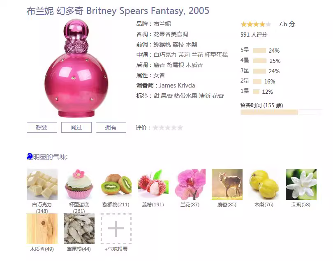
Task: Click the 想要 button
Action: point(42,127)
